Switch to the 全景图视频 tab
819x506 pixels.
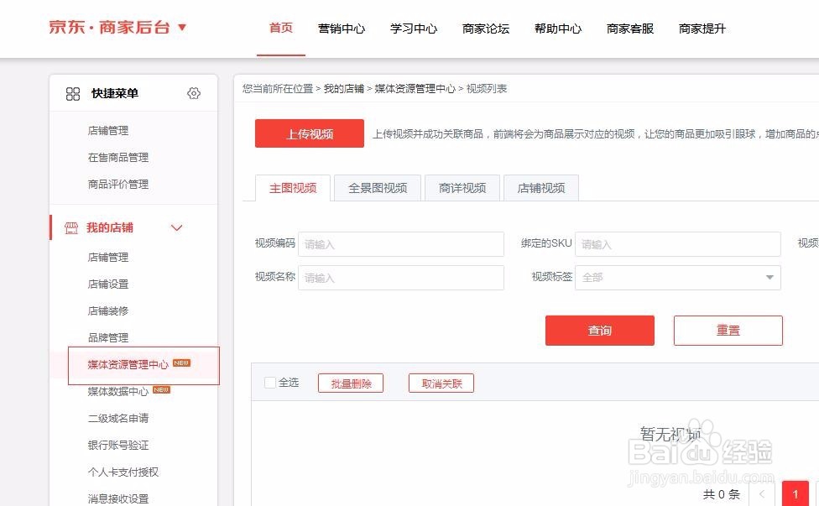tap(376, 188)
